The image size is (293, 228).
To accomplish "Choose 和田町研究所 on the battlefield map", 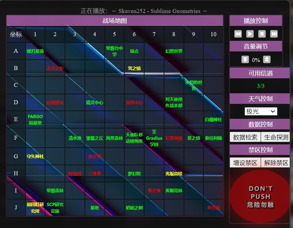I will [35, 208].
